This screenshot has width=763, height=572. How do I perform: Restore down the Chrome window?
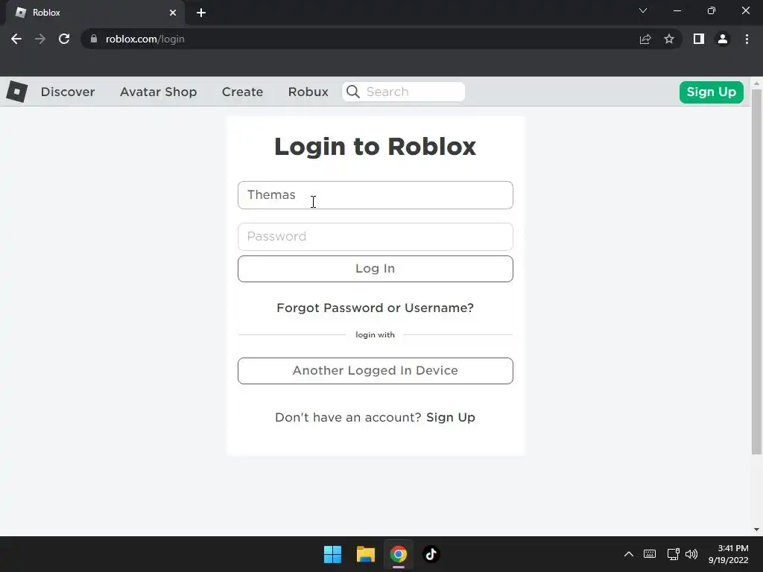(x=712, y=10)
